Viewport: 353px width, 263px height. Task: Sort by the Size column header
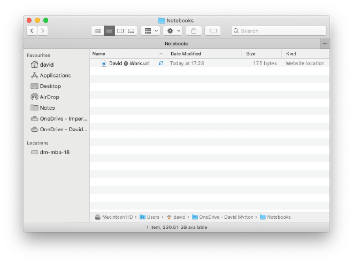point(262,54)
